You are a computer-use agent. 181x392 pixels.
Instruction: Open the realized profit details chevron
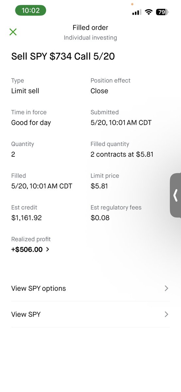48,250
